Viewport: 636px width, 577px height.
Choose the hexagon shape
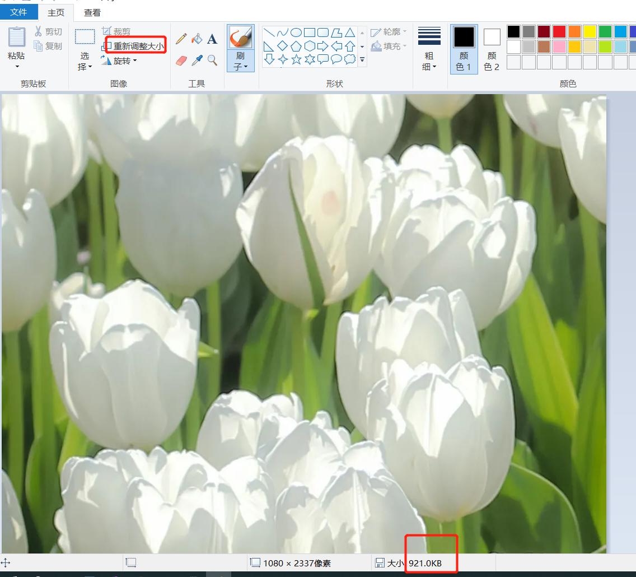tap(310, 46)
